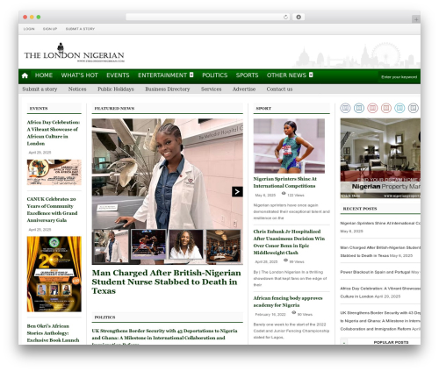
Task: Switch to the Popular Posts tab
Action: (391, 342)
